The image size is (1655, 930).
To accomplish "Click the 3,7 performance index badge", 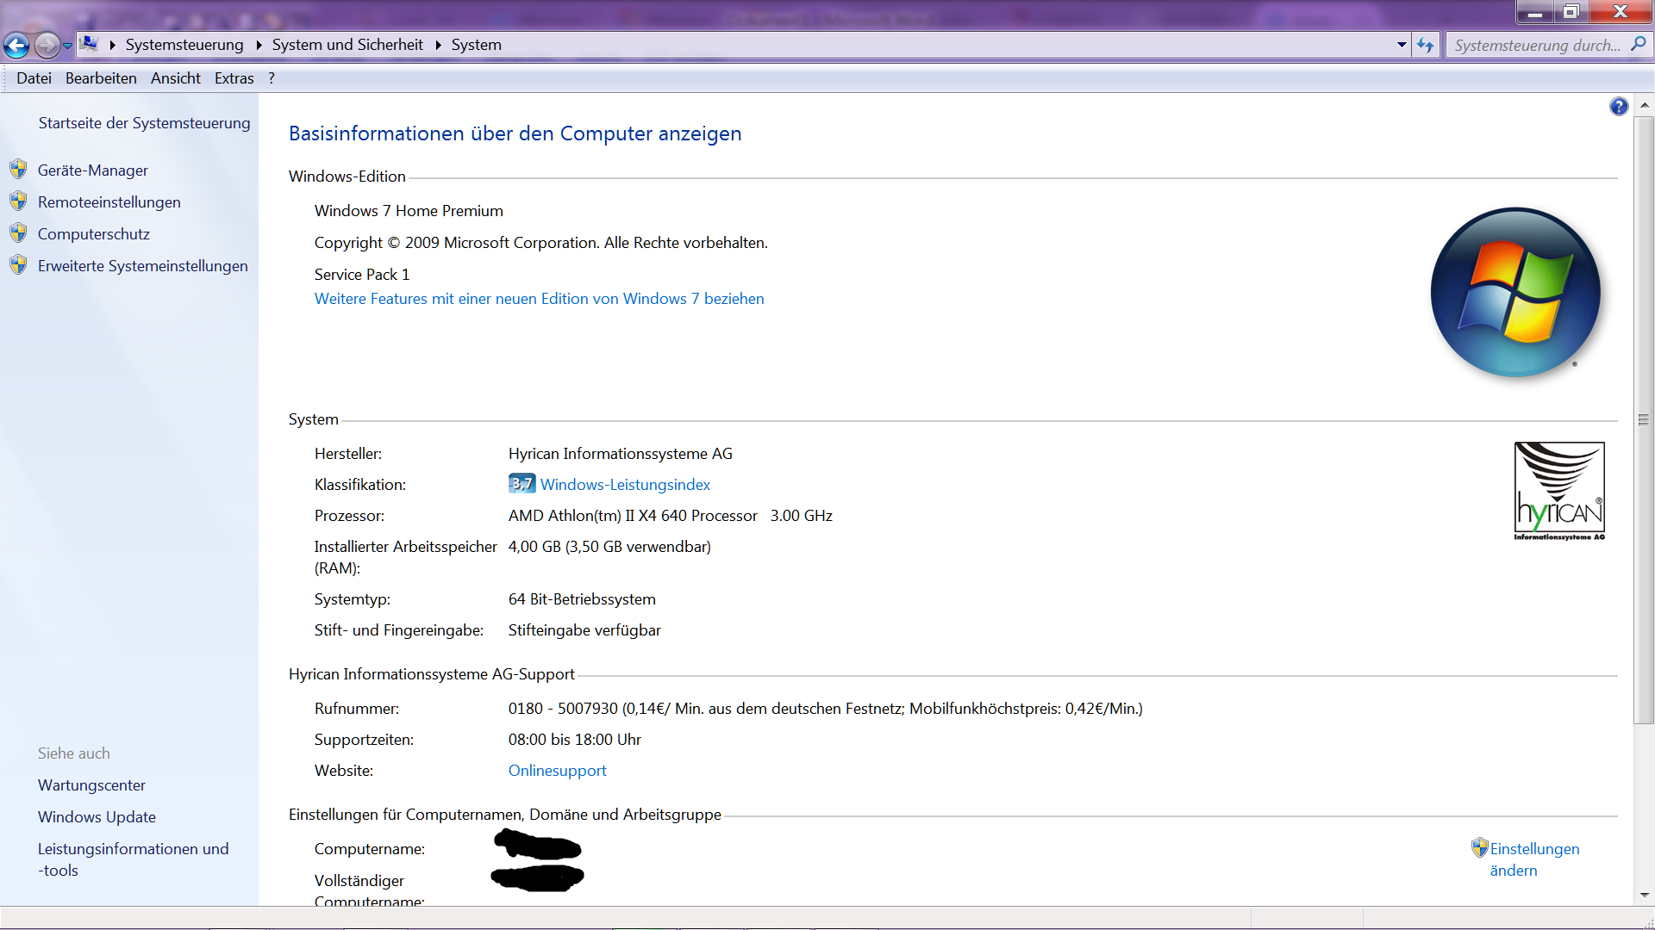I will [x=521, y=484].
